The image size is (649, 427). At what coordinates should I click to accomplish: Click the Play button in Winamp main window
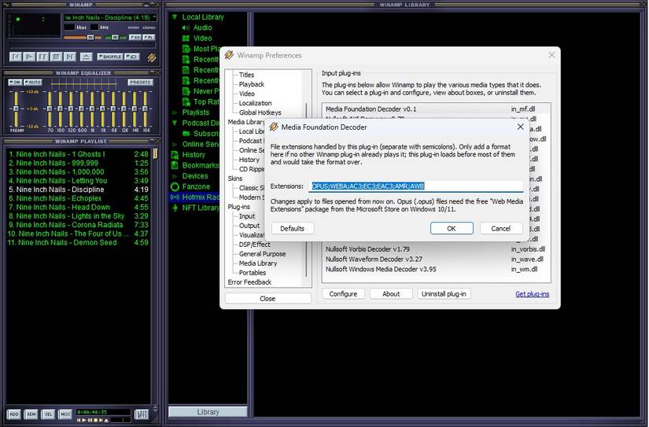click(29, 57)
